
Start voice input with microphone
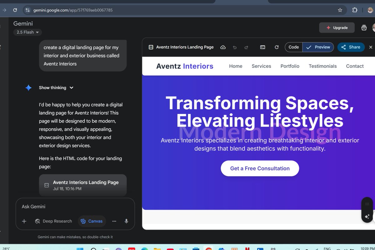(x=126, y=221)
